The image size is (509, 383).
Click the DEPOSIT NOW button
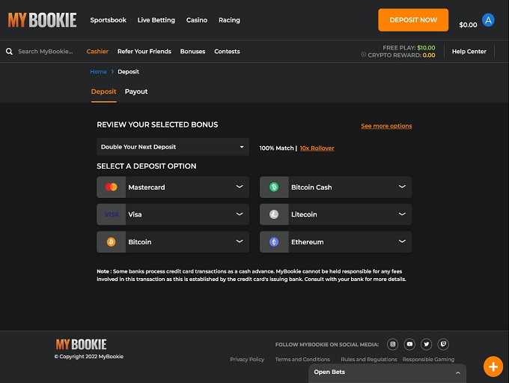(413, 20)
